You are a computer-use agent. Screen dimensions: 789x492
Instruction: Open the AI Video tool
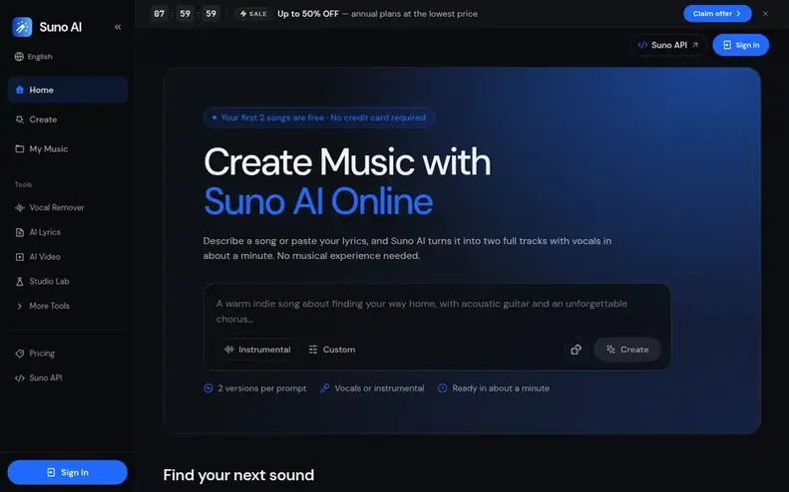pyautogui.click(x=68, y=257)
